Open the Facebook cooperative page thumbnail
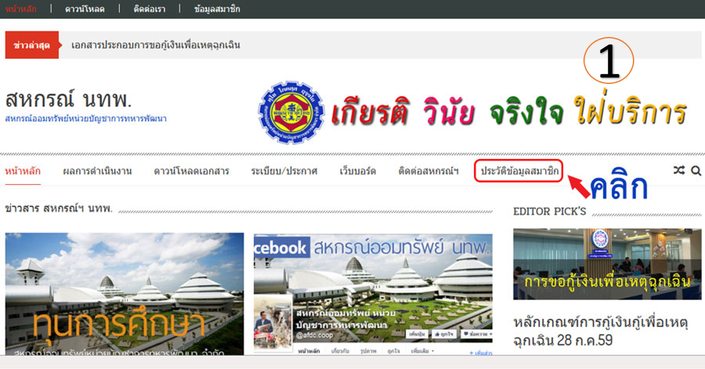This screenshot has height=369, width=705. click(x=373, y=294)
